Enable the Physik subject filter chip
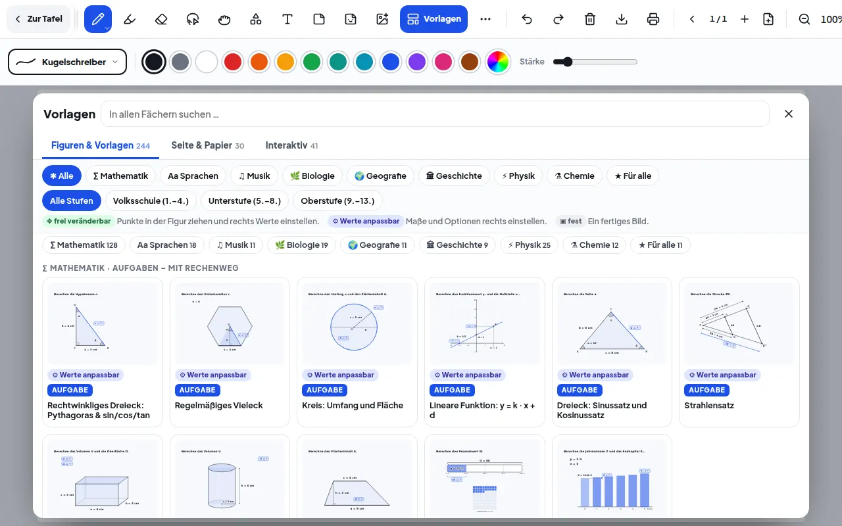 point(518,176)
